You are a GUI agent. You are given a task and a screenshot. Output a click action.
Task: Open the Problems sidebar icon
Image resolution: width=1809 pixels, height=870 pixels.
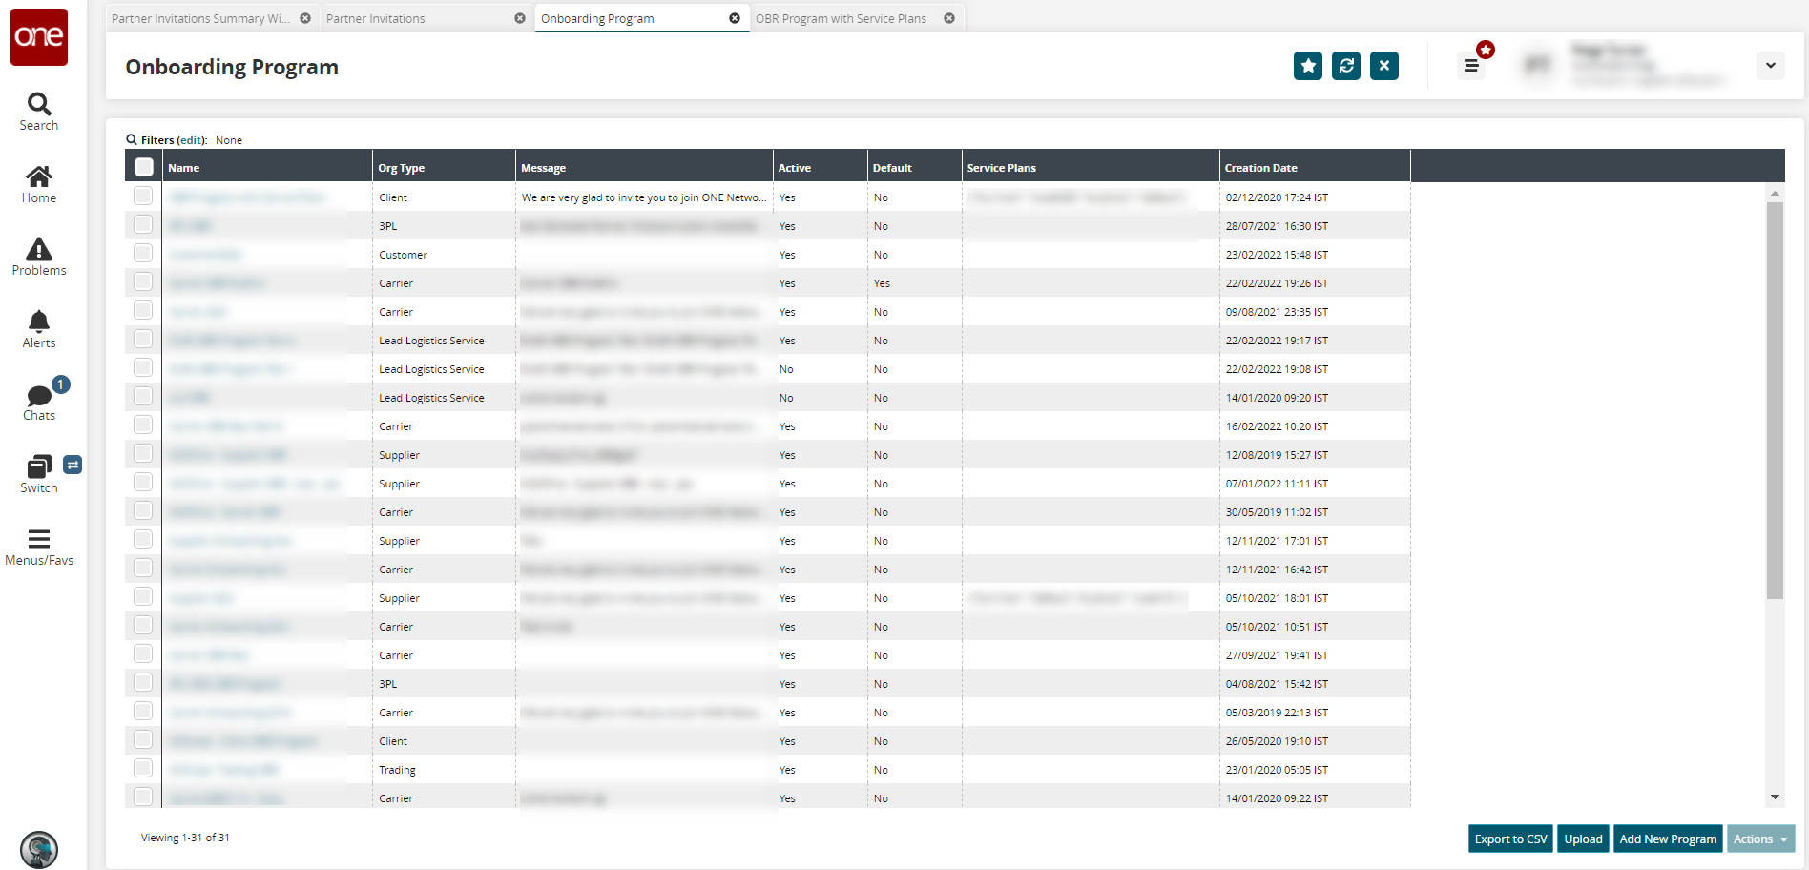point(39,257)
